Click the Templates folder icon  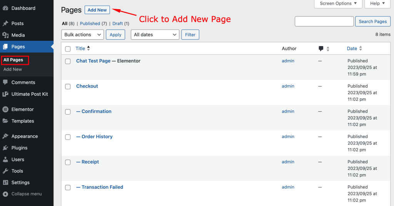[x=5, y=121]
